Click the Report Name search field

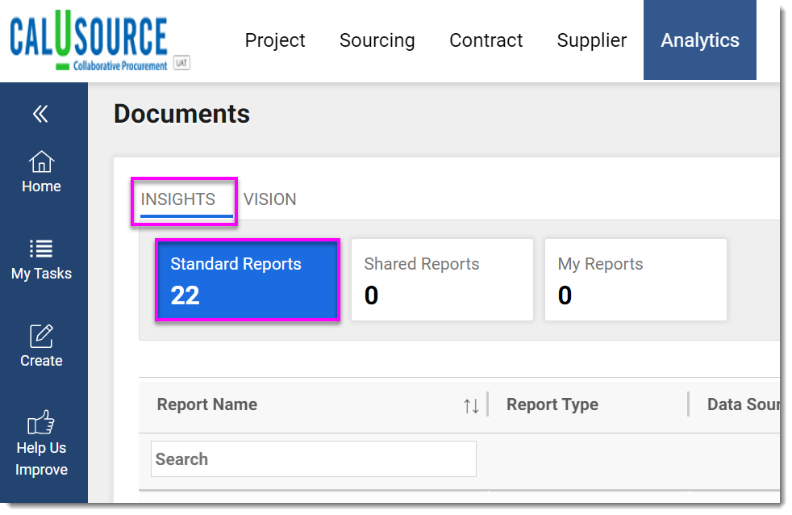[313, 458]
